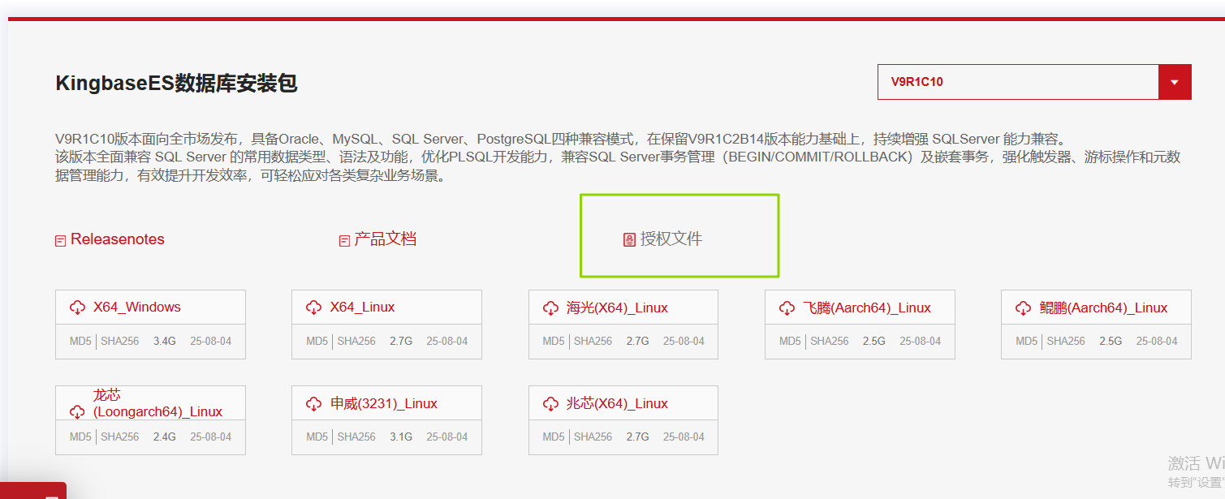View SHA256 checksum for 龙芯(Loongarch64)_Linux
This screenshot has height=499, width=1225.
pyautogui.click(x=120, y=437)
